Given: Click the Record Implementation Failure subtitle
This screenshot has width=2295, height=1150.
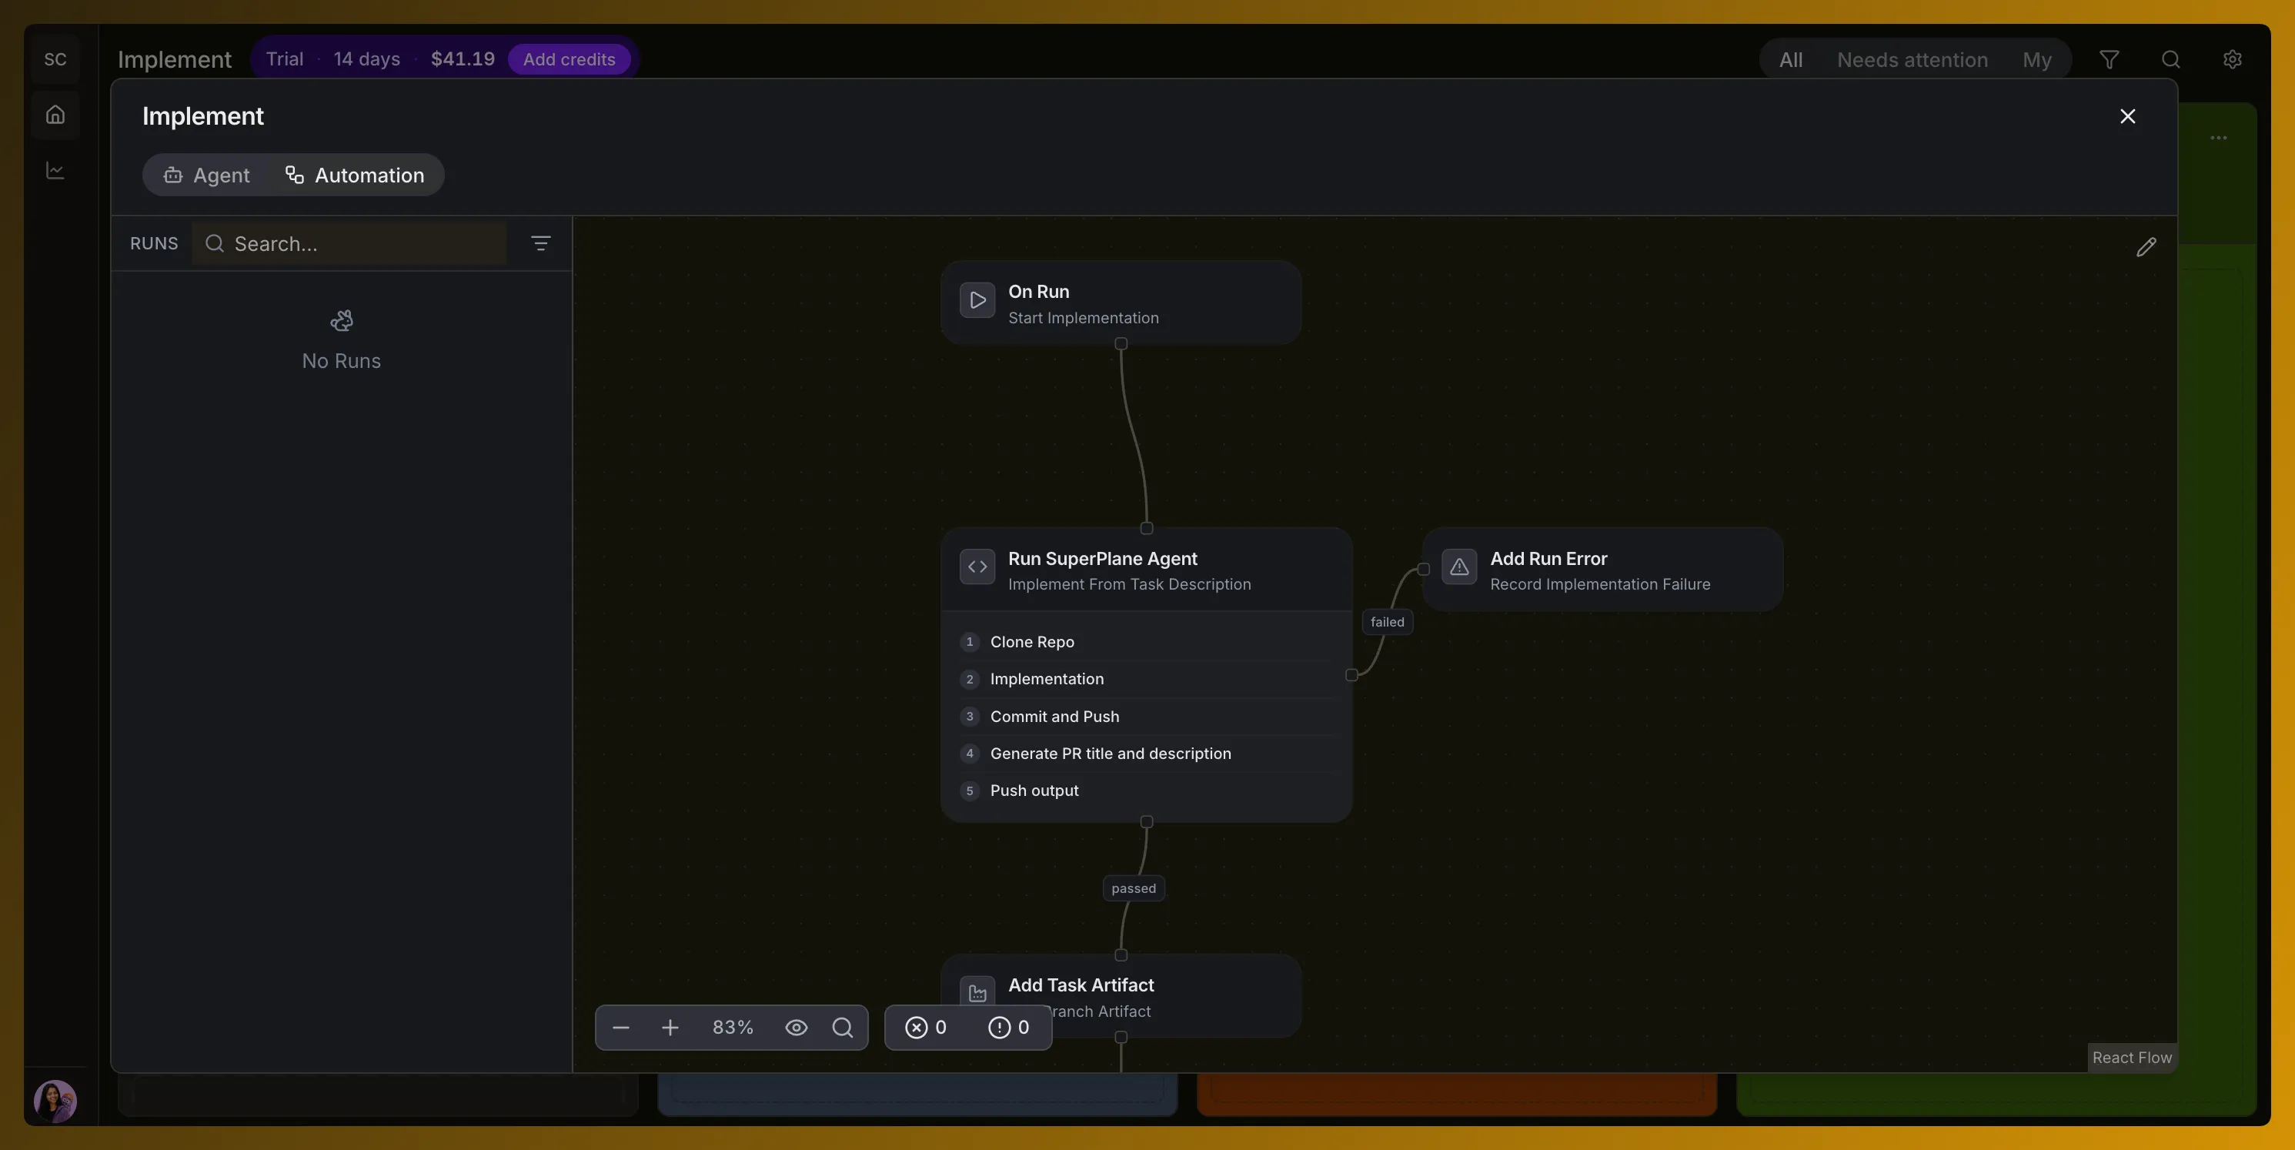Looking at the screenshot, I should coord(1600,584).
